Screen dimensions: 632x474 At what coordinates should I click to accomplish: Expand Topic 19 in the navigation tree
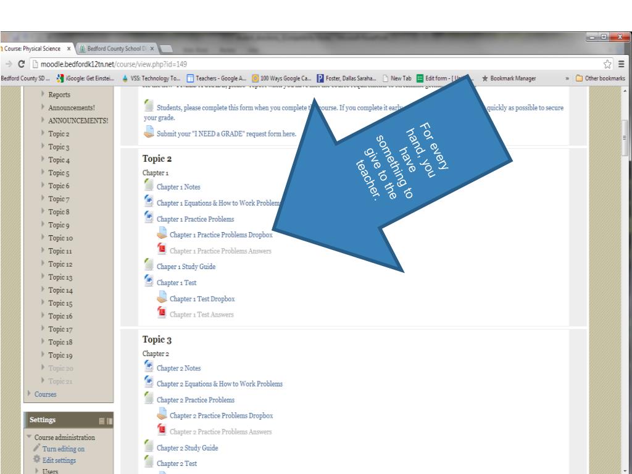point(43,354)
